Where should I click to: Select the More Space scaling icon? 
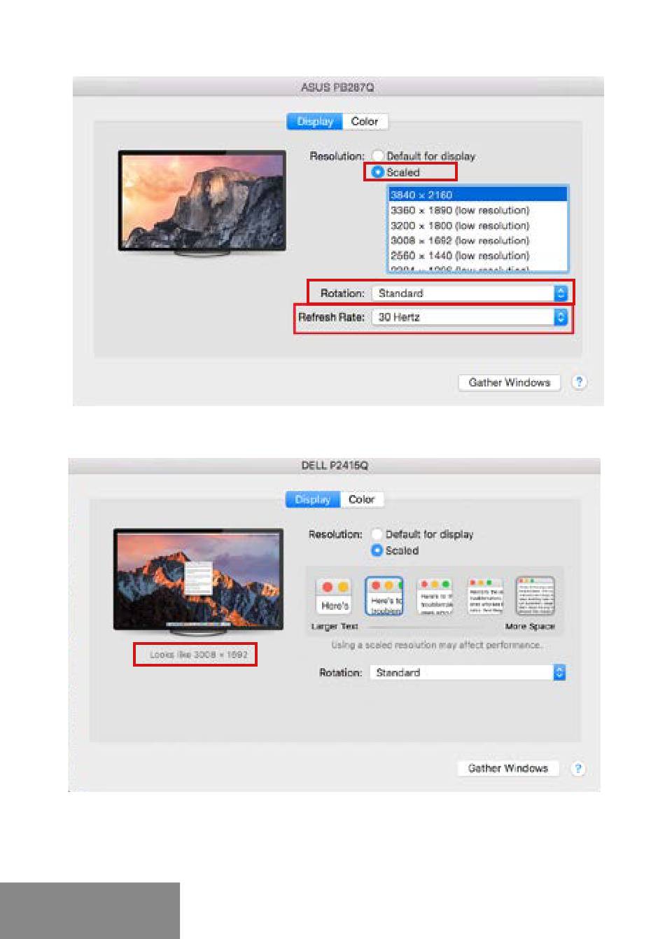[x=535, y=597]
